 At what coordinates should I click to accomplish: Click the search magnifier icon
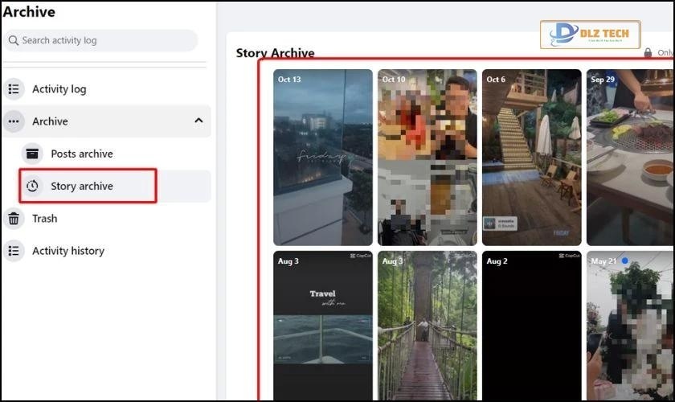click(x=14, y=40)
